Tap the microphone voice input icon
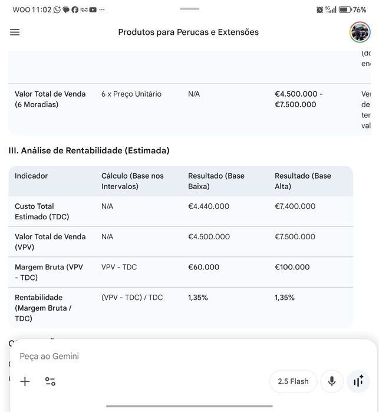Image resolution: width=379 pixels, height=412 pixels. point(332,381)
